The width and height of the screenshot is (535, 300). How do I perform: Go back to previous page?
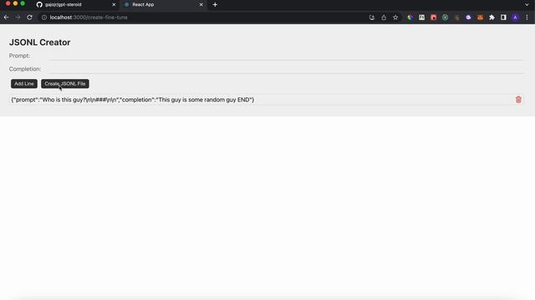coord(6,17)
